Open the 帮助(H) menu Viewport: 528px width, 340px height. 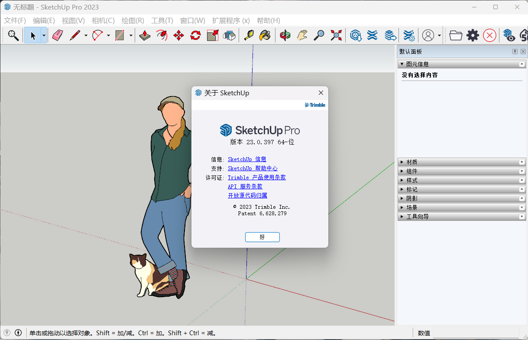pos(269,20)
